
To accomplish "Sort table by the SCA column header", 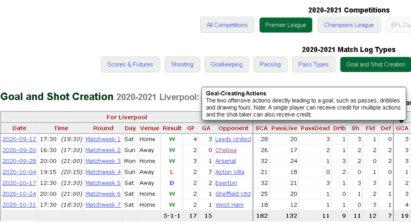I will [x=261, y=128].
